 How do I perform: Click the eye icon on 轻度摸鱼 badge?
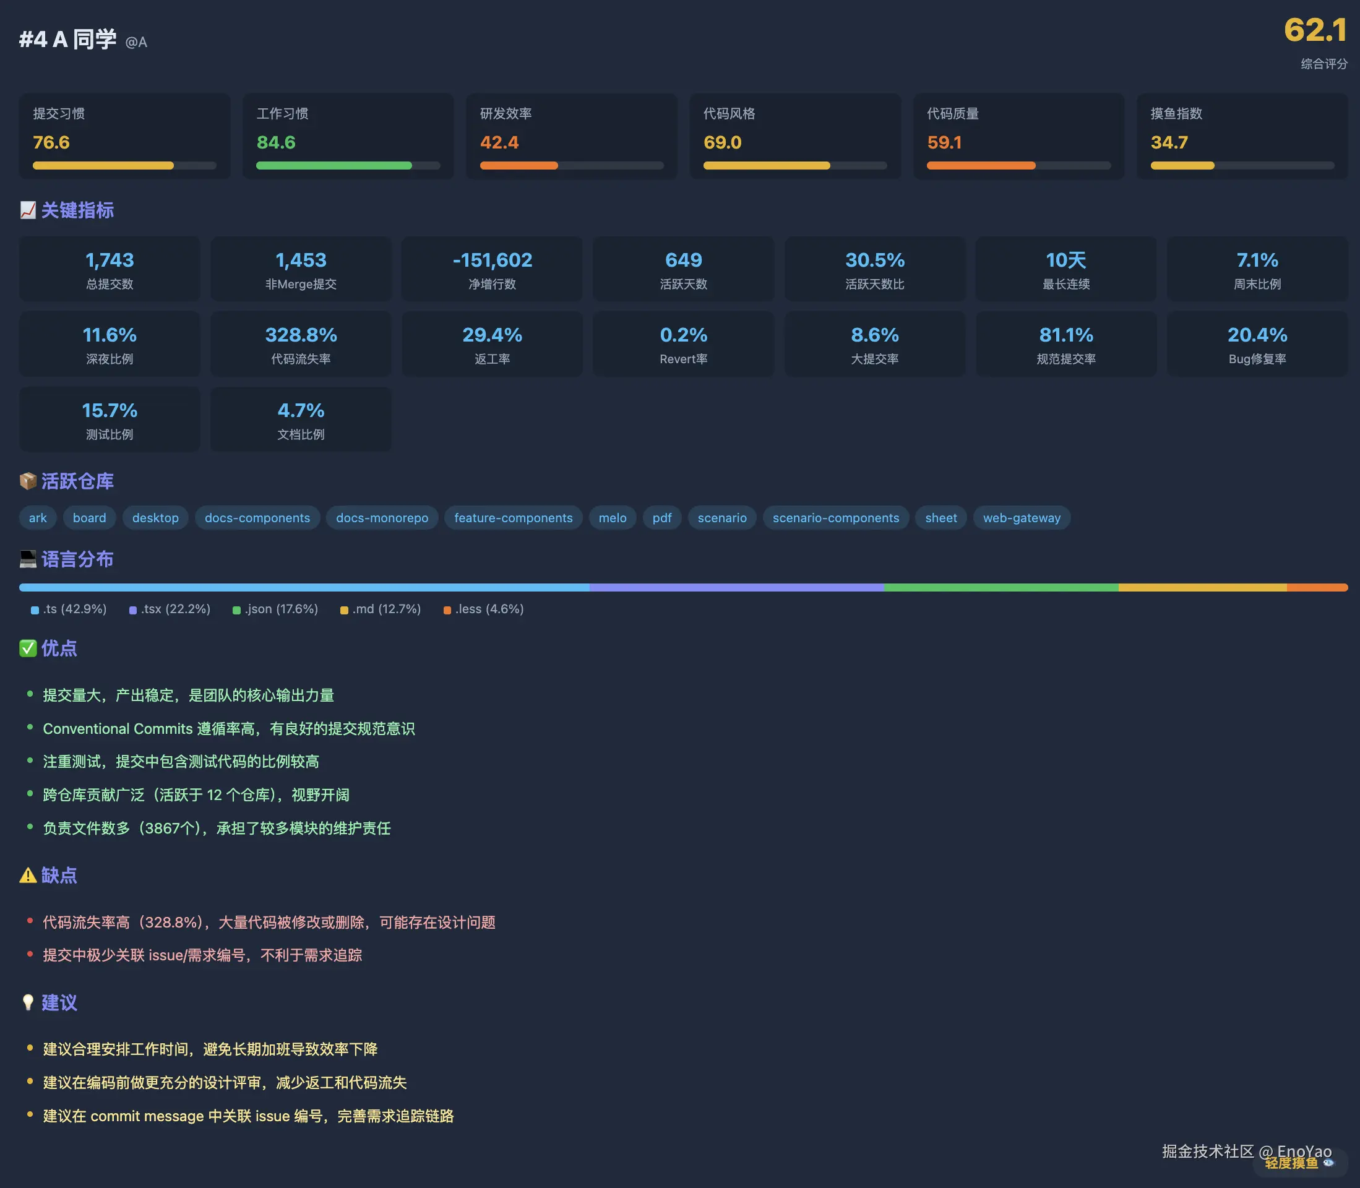[x=1328, y=1162]
